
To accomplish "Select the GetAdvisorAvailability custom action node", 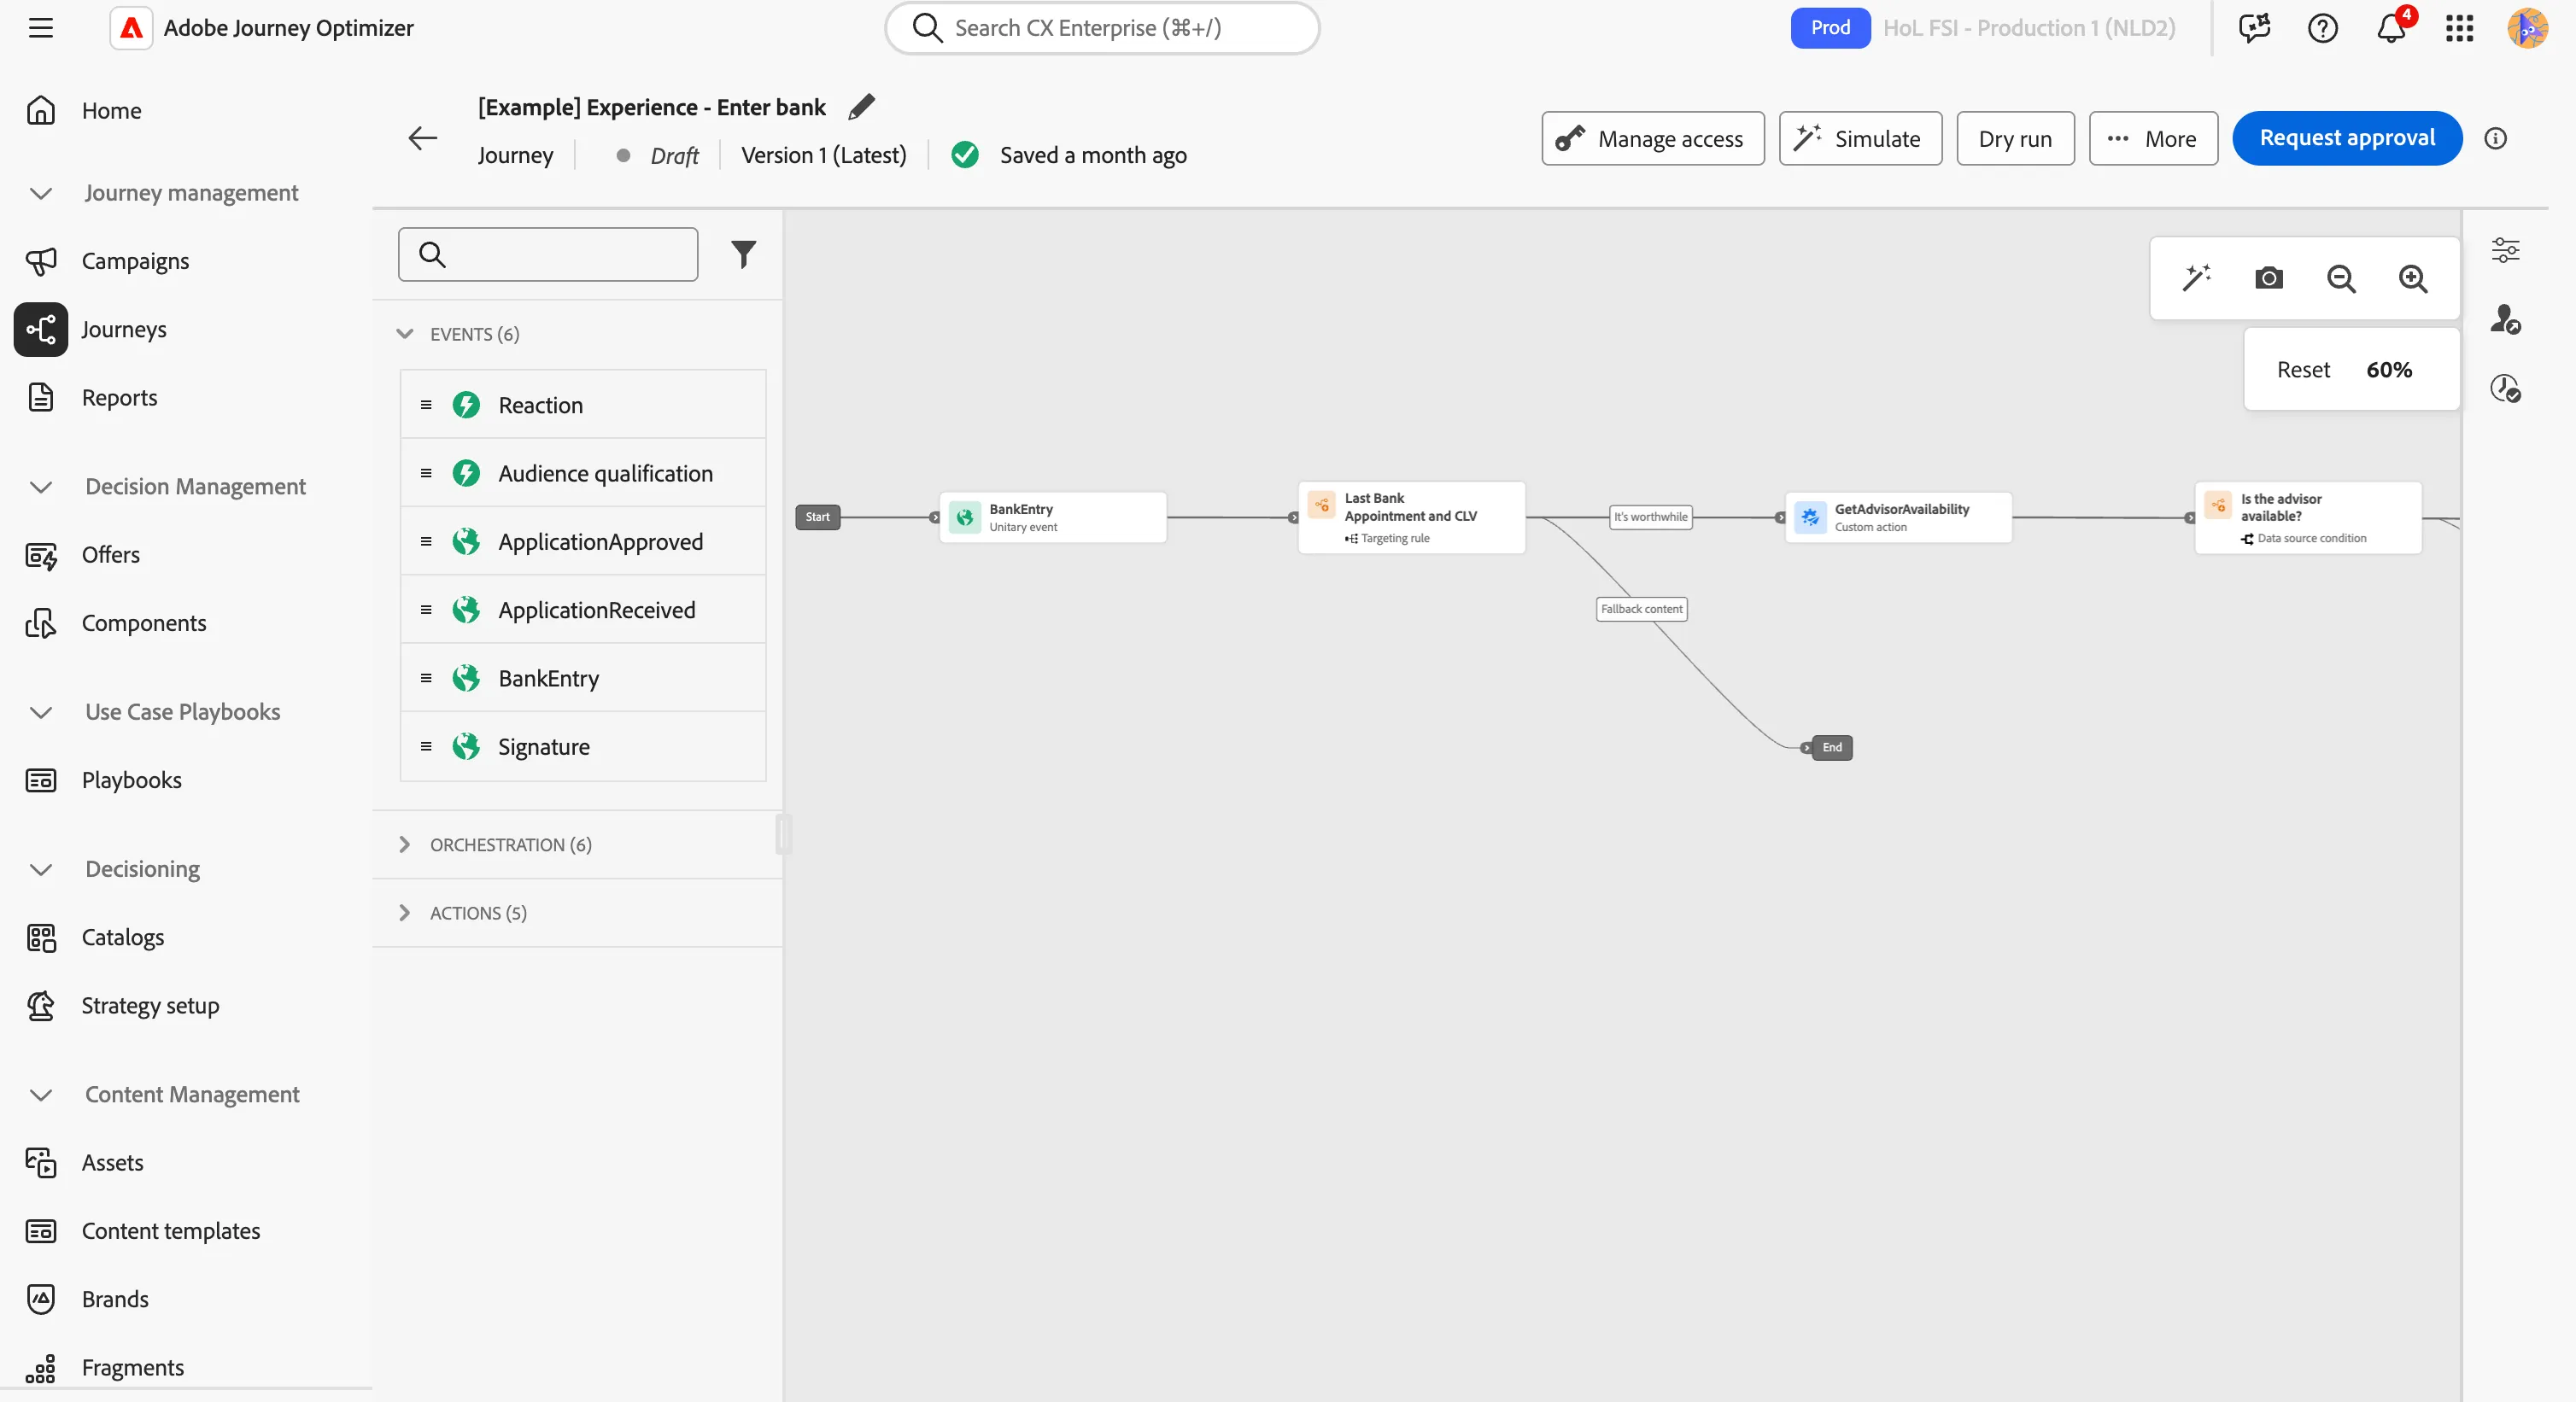I will (x=1898, y=517).
